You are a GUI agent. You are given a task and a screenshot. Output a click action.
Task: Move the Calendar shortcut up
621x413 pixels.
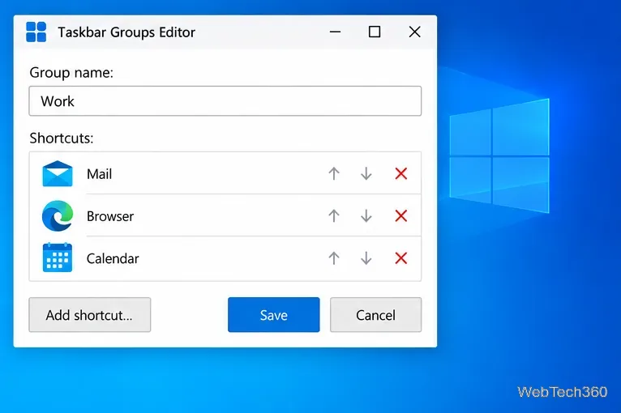(x=334, y=258)
